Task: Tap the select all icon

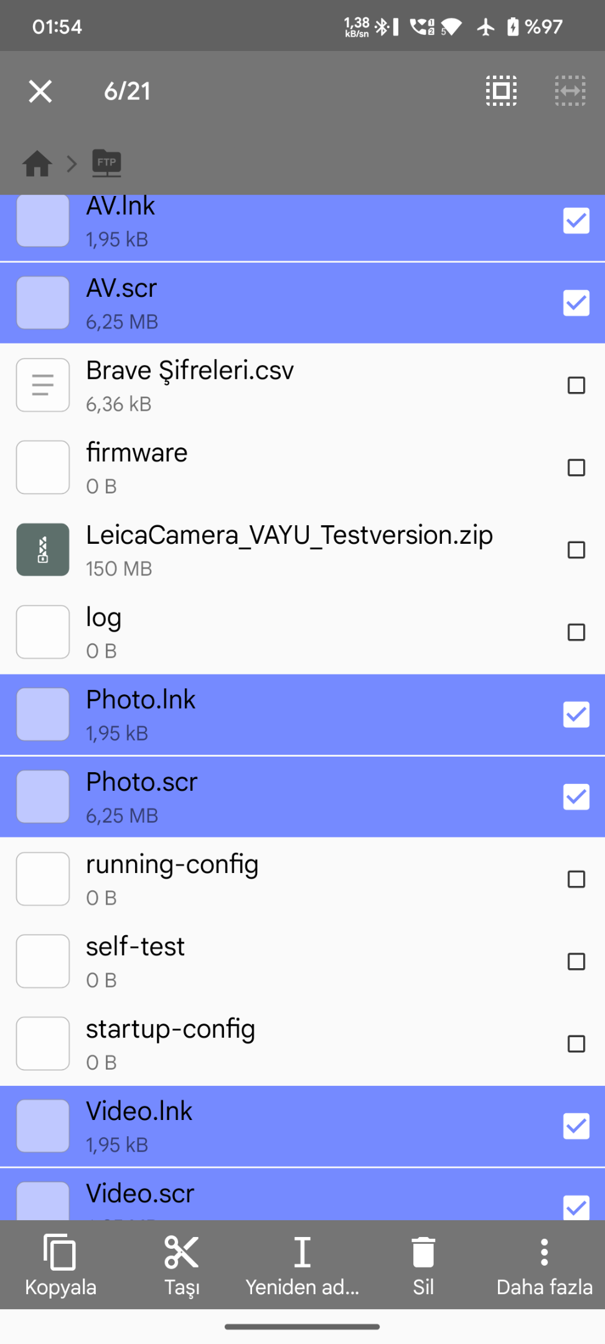Action: click(501, 91)
